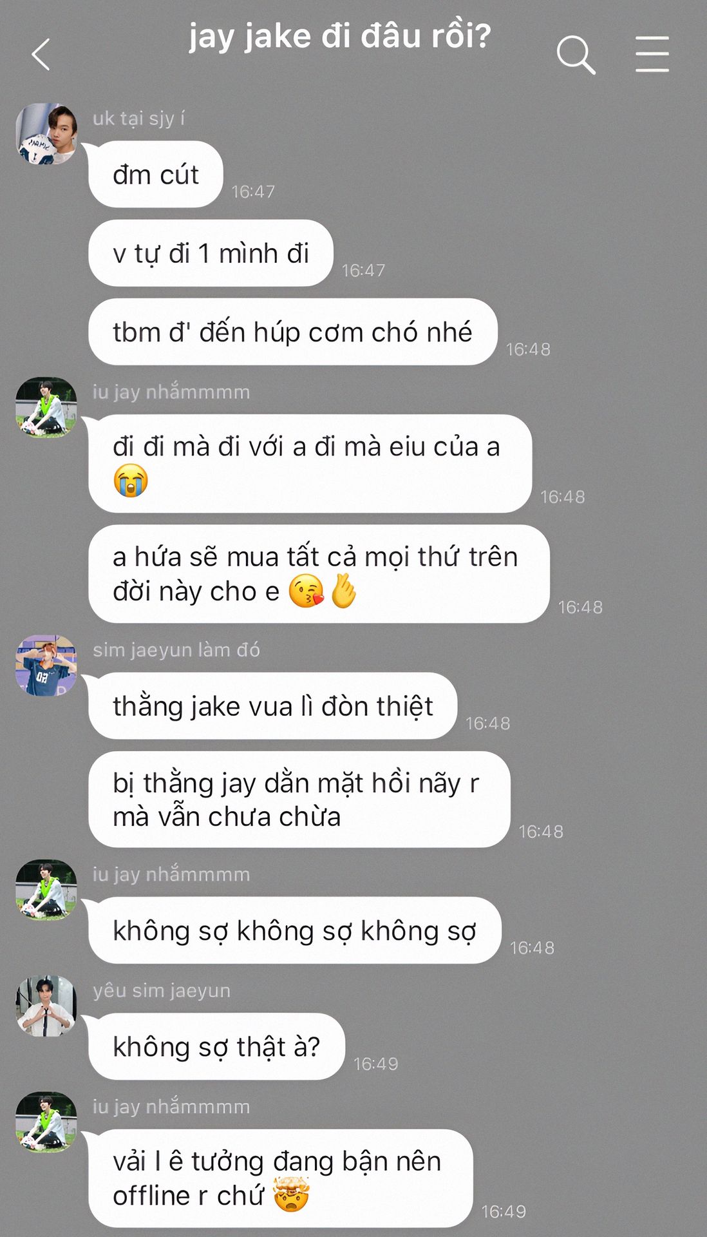
Task: Select message "bị thằng jay dằn mặt"
Action: (x=299, y=800)
